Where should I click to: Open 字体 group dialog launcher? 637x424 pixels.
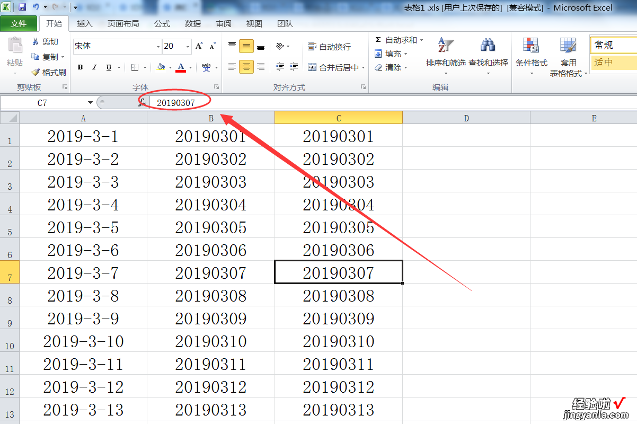point(216,86)
